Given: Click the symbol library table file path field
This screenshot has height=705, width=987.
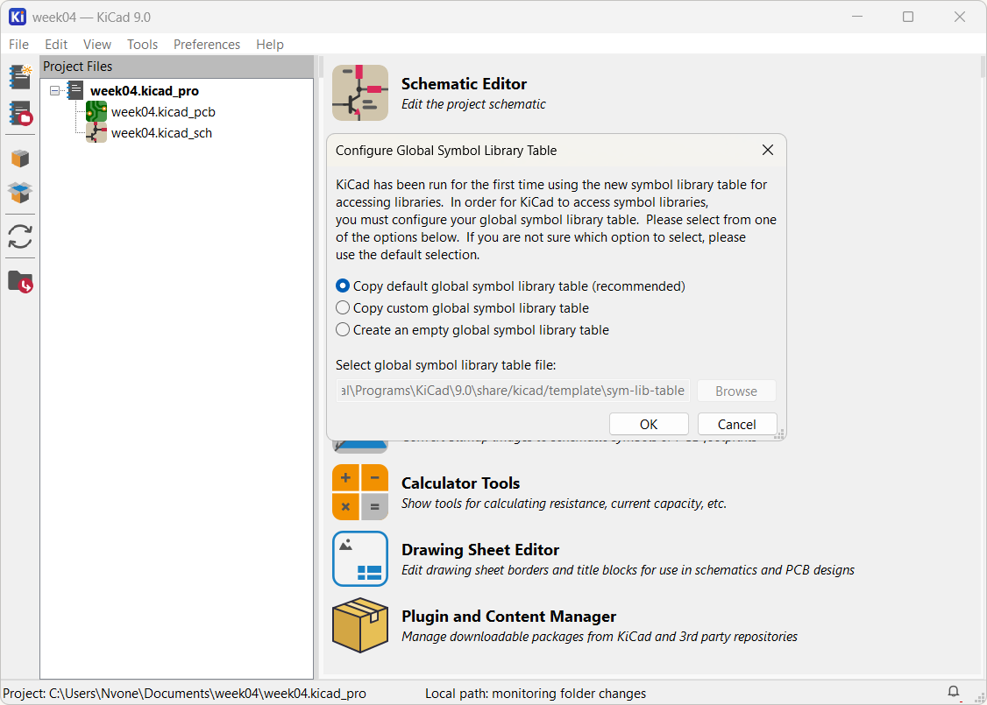Looking at the screenshot, I should pyautogui.click(x=513, y=391).
